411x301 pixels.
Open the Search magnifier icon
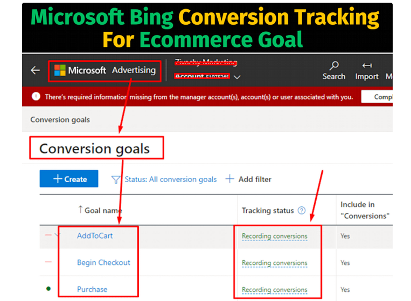[x=334, y=66]
